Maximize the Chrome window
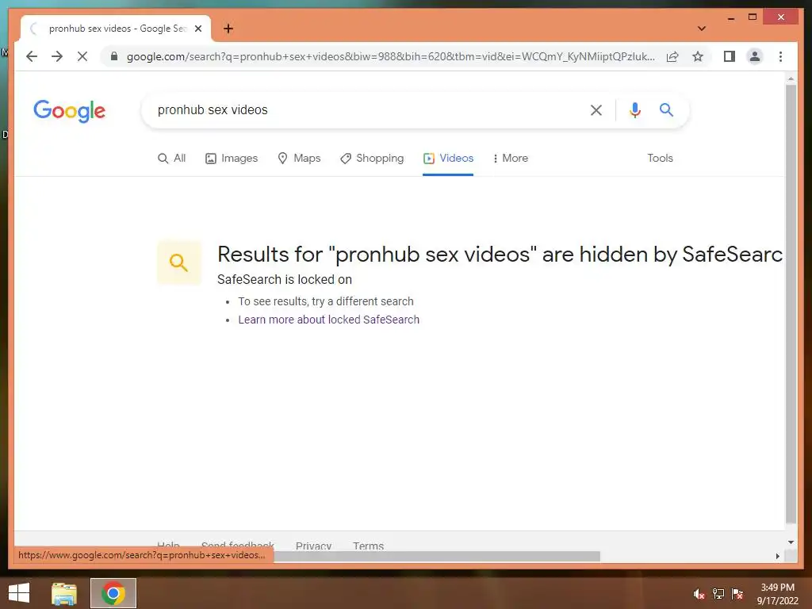This screenshot has width=812, height=609. (753, 17)
